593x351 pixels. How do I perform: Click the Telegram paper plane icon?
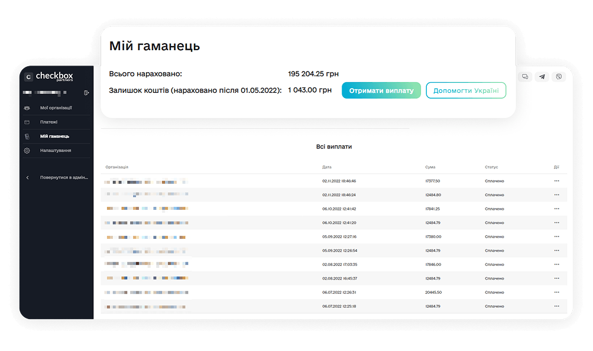coord(542,77)
